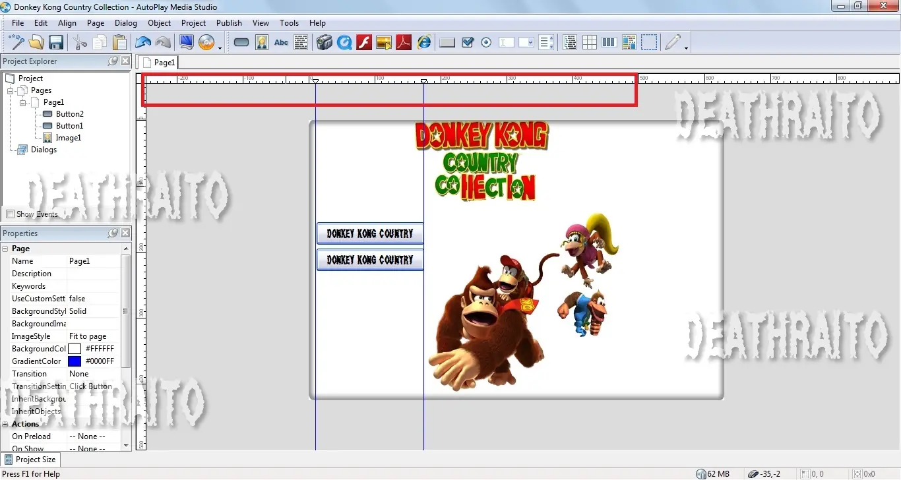The height and width of the screenshot is (480, 901).
Task: Click the Cut scissors icon
Action: tap(80, 42)
